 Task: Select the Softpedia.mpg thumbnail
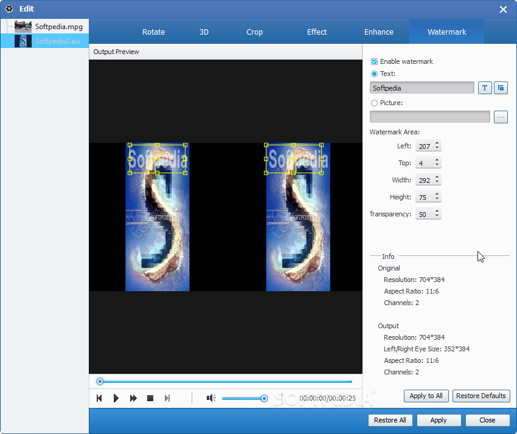click(23, 26)
